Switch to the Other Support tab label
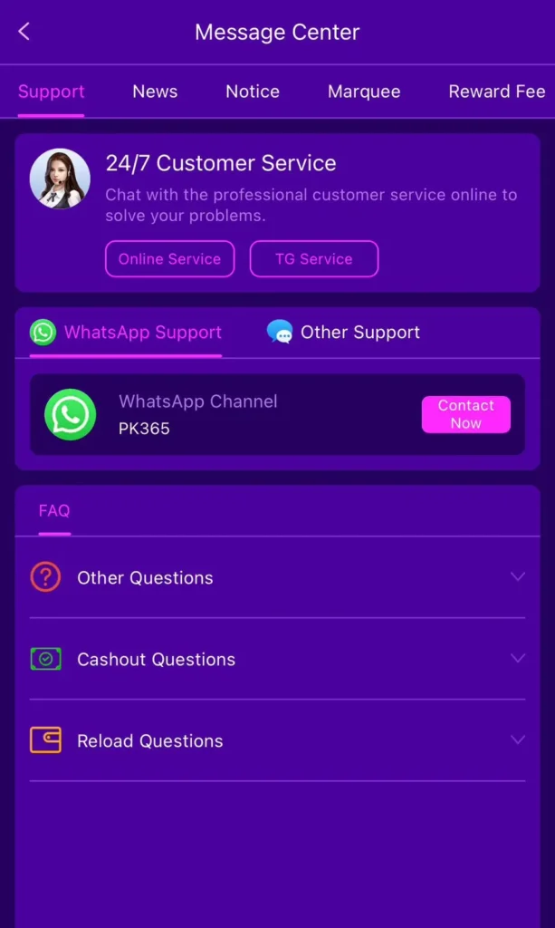Image resolution: width=555 pixels, height=928 pixels. coord(360,332)
